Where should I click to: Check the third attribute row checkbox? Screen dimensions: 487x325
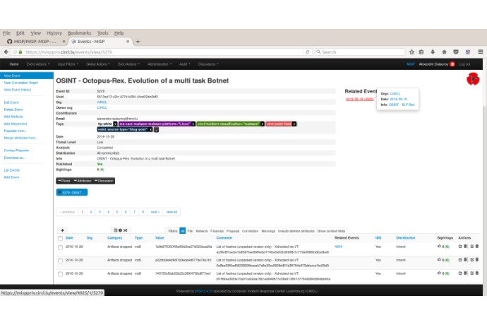[x=60, y=274]
